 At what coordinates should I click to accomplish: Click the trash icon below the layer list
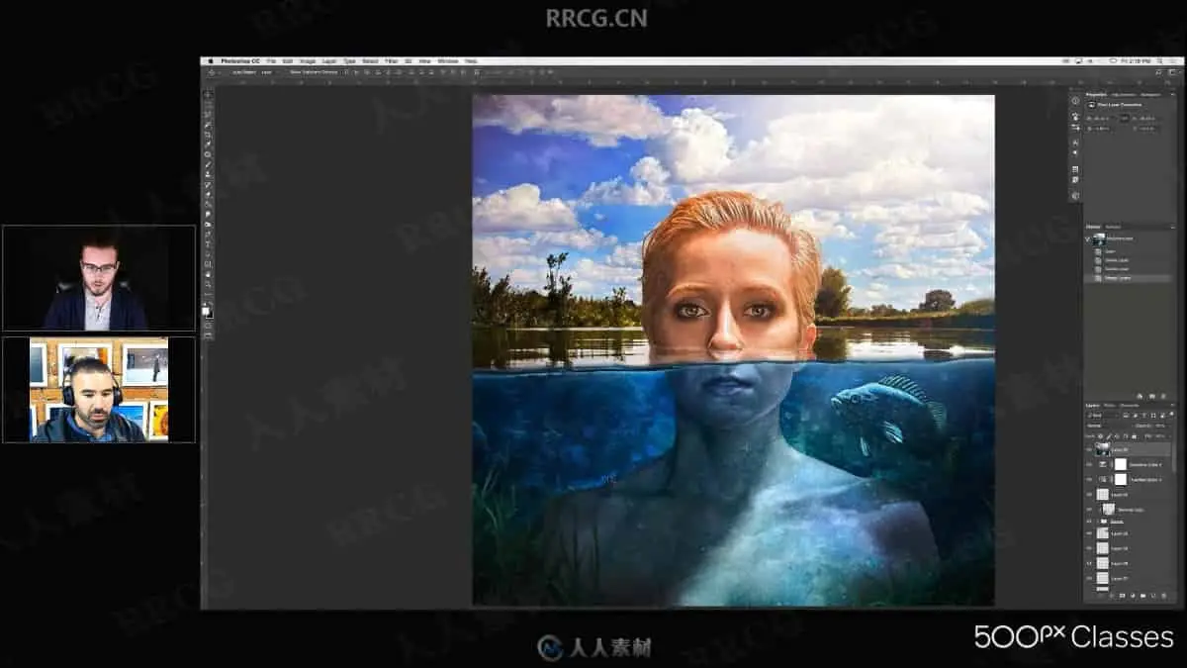tap(1163, 596)
